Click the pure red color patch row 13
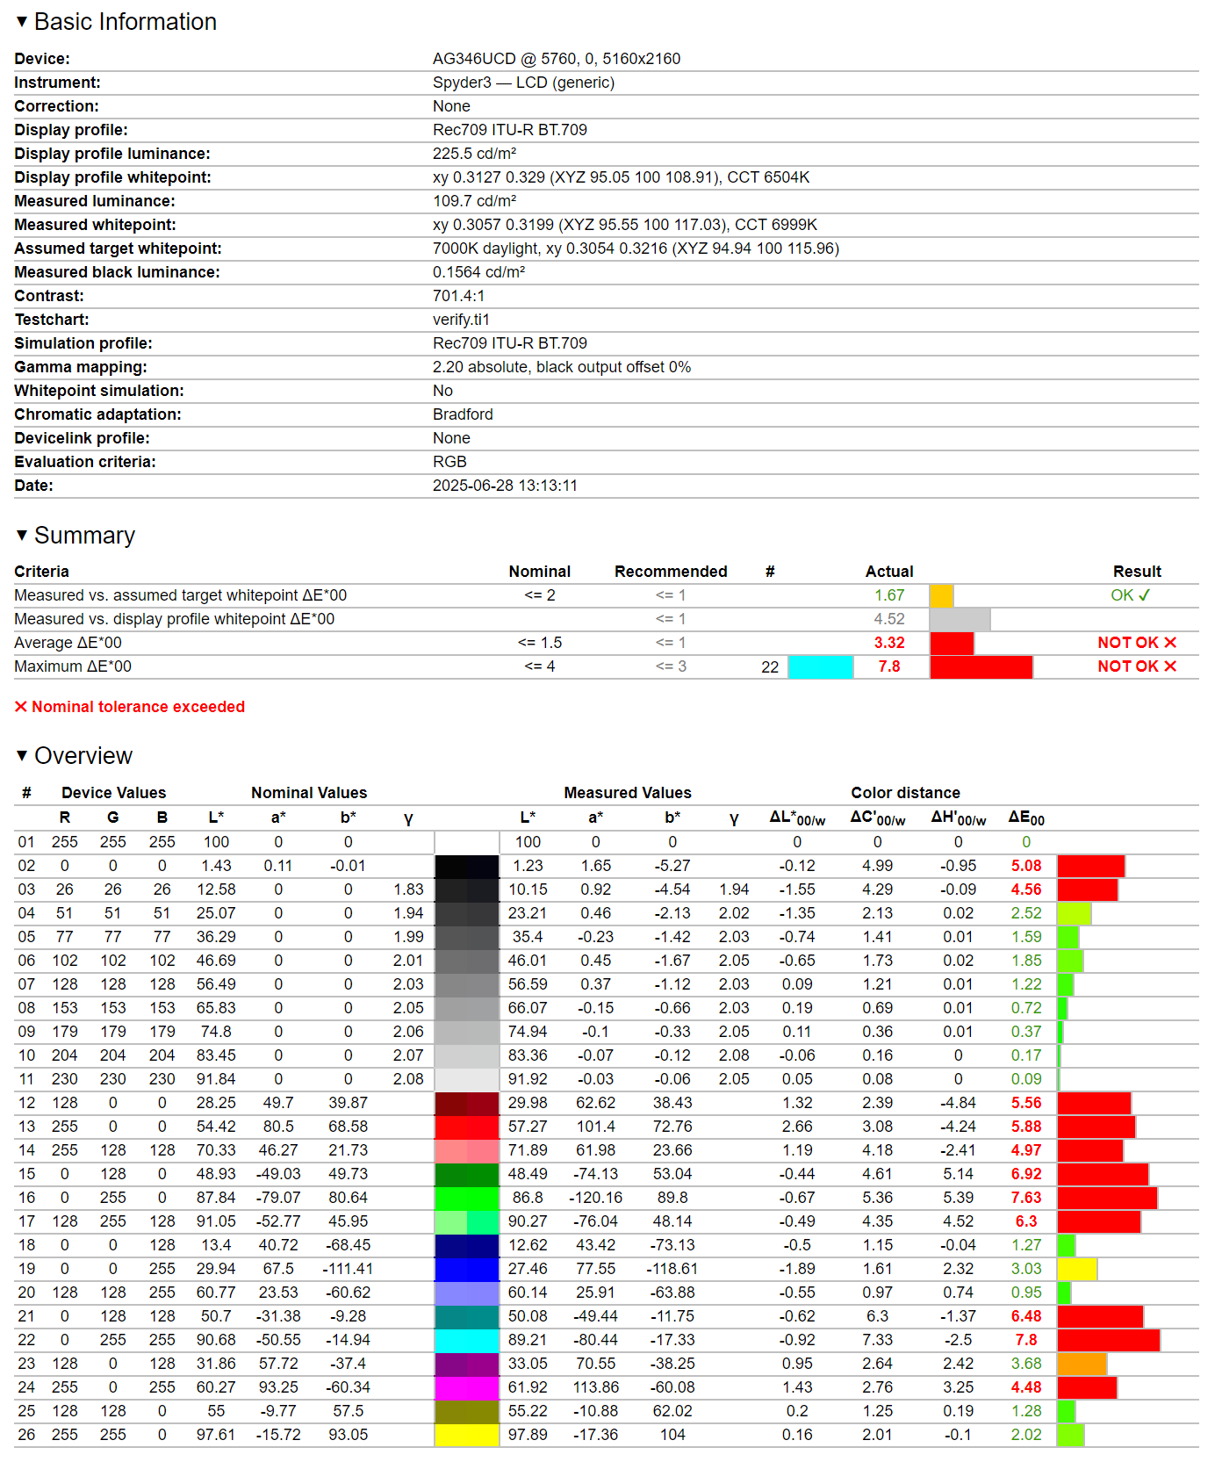The width and height of the screenshot is (1215, 1462). (466, 1127)
